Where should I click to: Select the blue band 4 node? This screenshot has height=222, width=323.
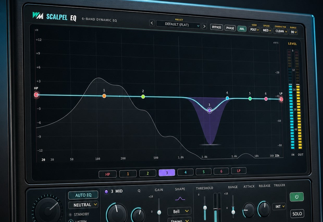click(227, 98)
